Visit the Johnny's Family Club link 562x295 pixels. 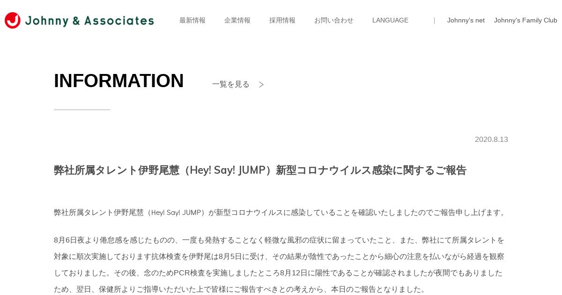pos(525,21)
